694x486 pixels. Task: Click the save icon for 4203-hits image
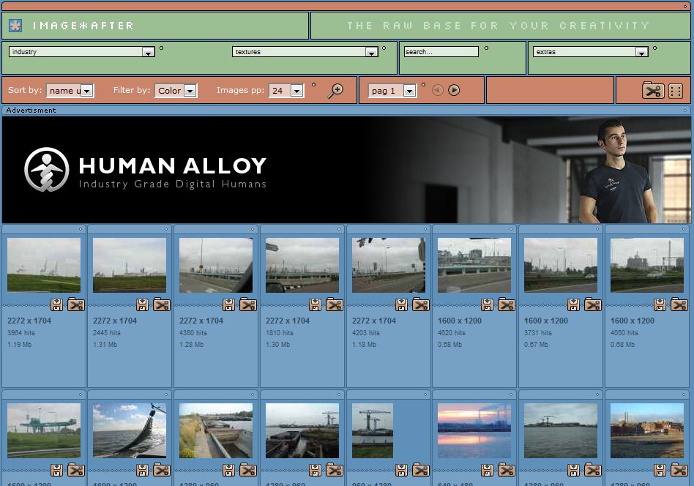[x=401, y=304]
